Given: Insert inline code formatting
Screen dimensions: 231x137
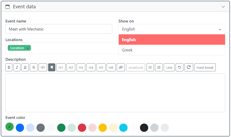Looking at the screenshot, I should click(x=43, y=67).
